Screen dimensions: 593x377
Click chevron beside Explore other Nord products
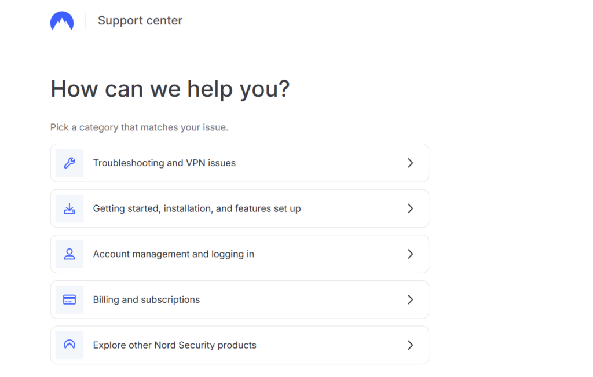pos(410,345)
